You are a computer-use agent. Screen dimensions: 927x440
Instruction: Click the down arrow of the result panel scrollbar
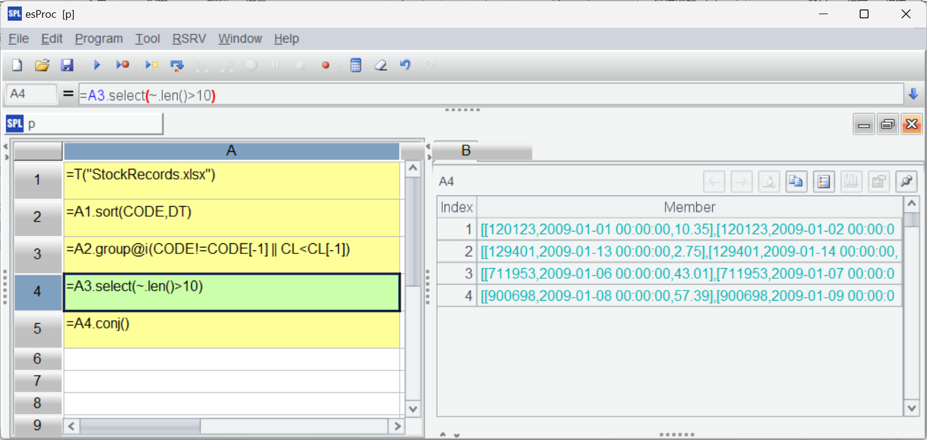(x=912, y=408)
